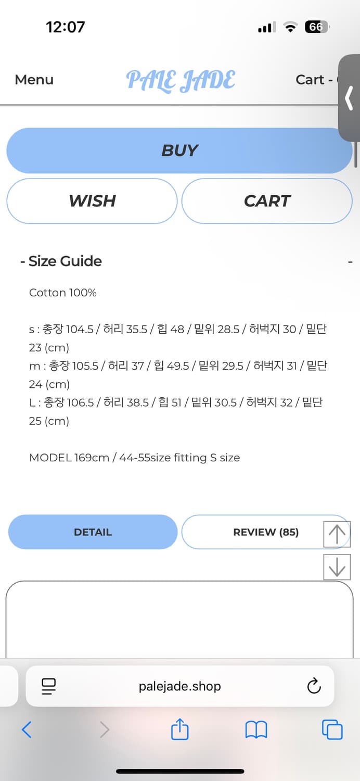Tap the Safari share icon

tap(179, 729)
